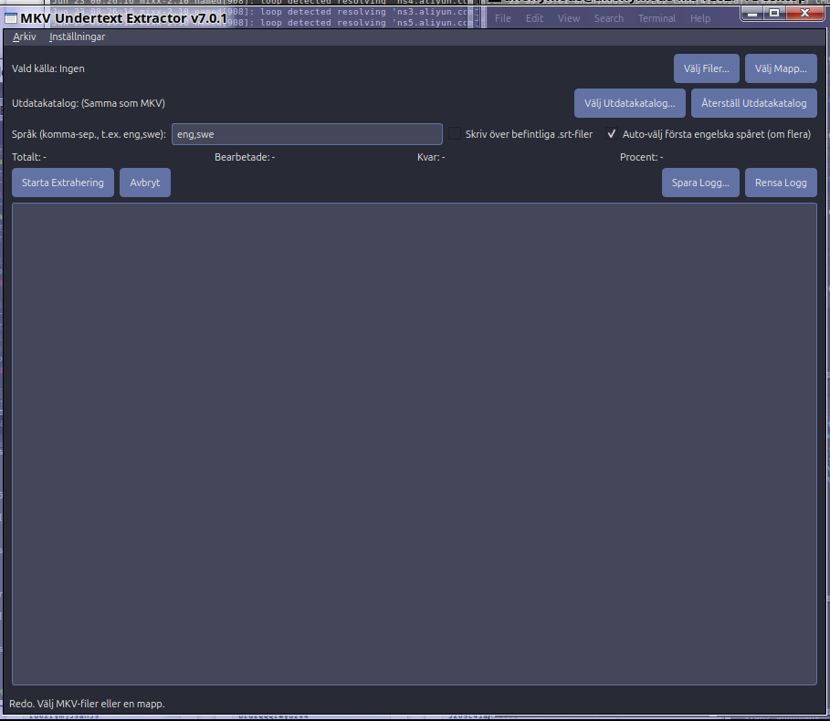Open the terminal's Search menu

[x=608, y=17]
